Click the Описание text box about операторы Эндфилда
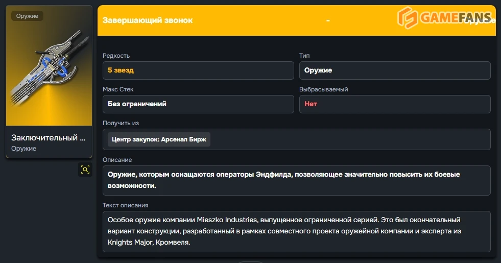501x263 pixels. point(296,180)
